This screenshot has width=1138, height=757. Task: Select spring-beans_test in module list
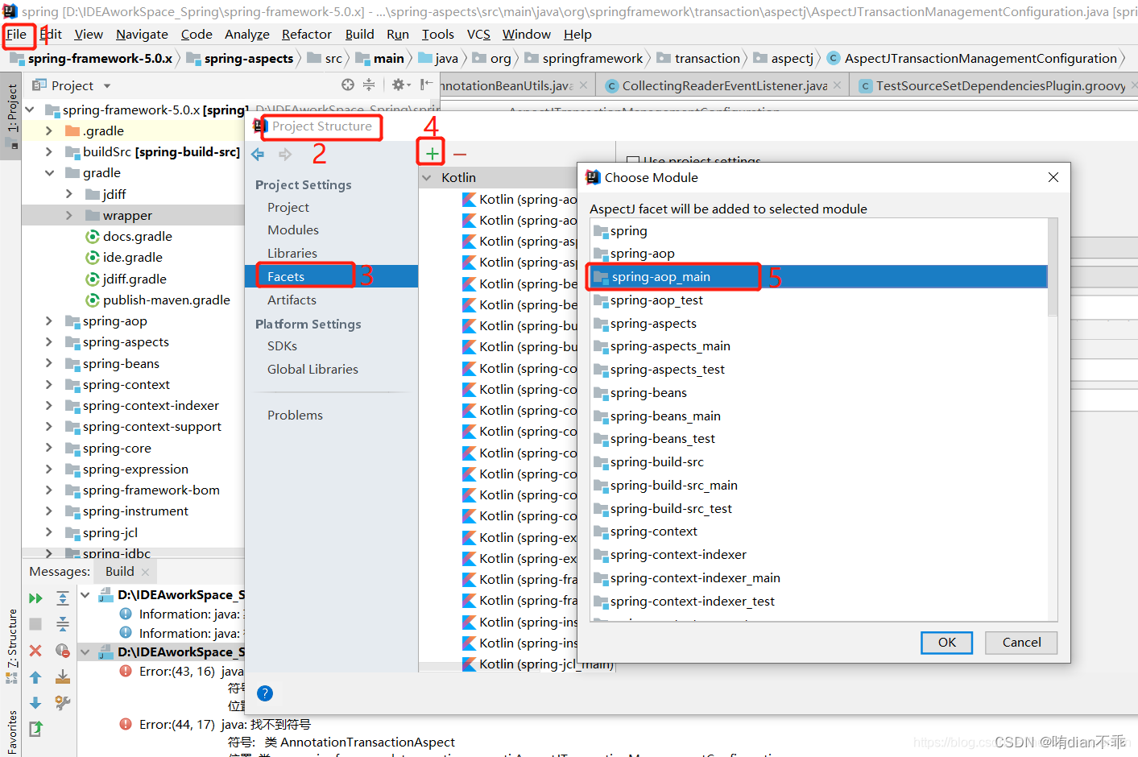(818, 438)
